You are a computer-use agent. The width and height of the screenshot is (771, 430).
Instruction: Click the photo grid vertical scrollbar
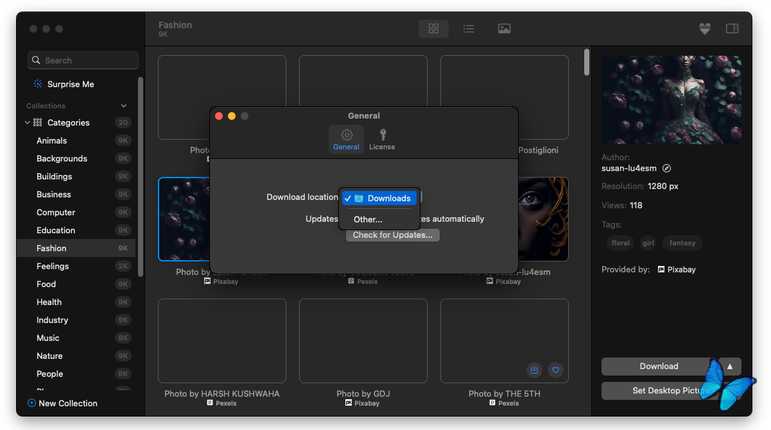[x=587, y=62]
